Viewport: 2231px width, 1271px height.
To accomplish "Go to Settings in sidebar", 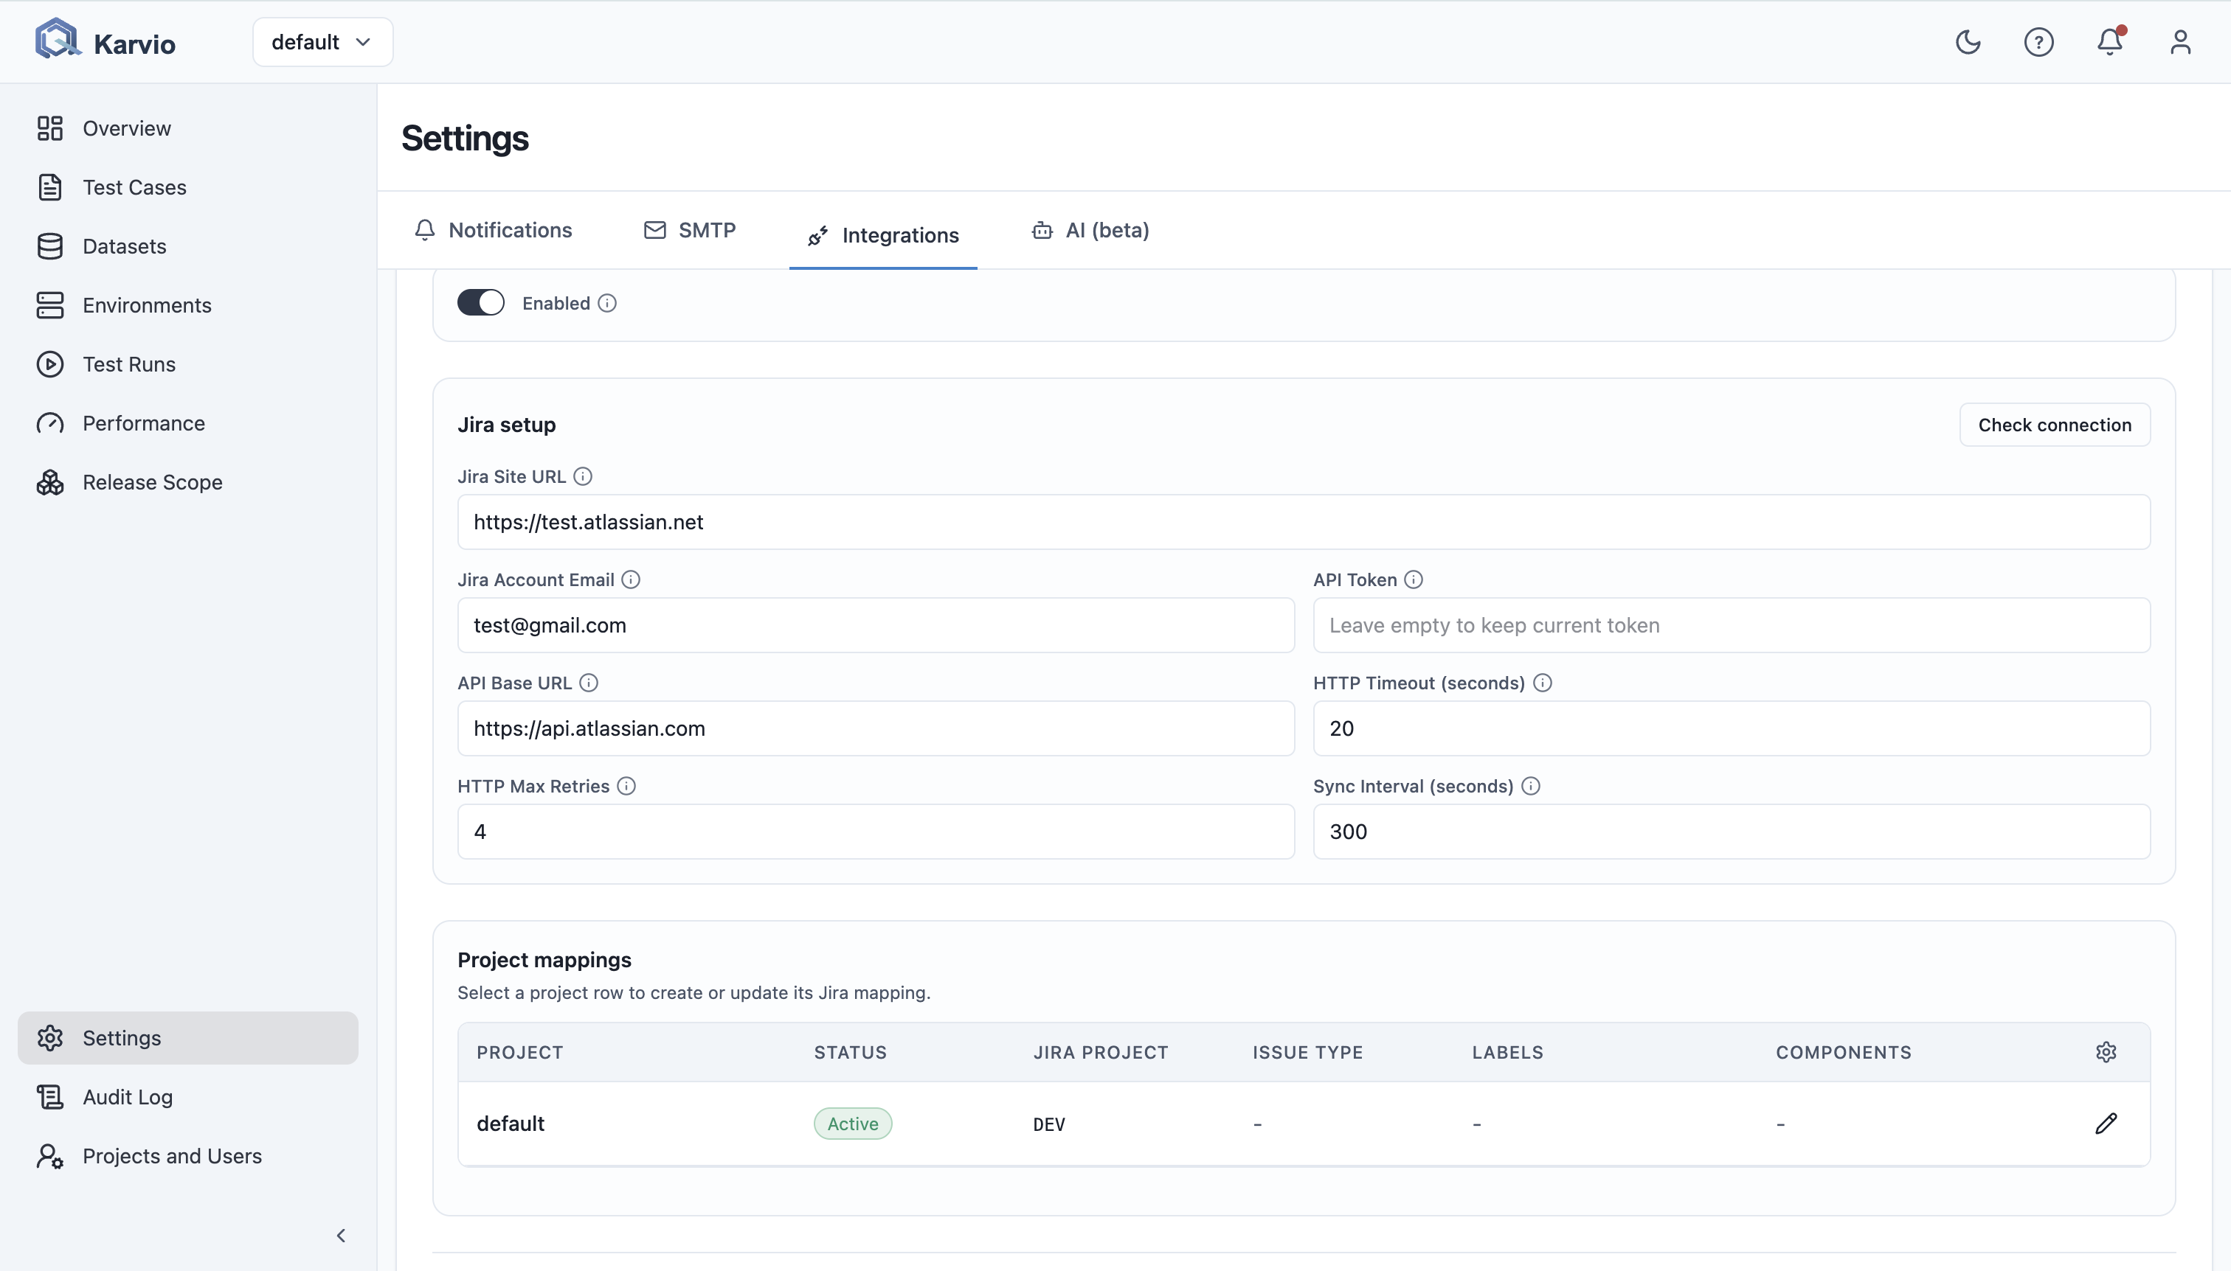I will click(x=188, y=1038).
